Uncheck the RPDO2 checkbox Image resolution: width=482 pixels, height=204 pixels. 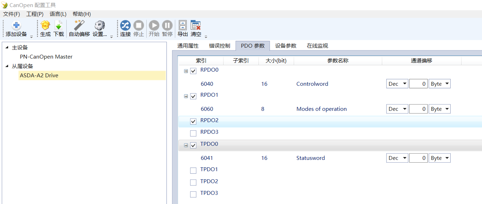tap(193, 121)
